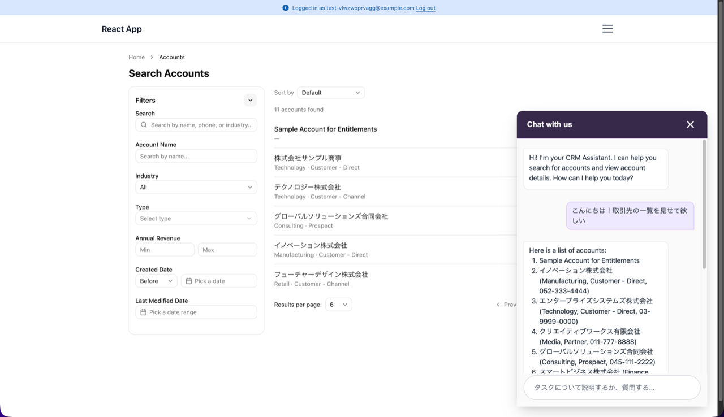The width and height of the screenshot is (724, 417).
Task: Open the Sort by Default dropdown
Action: [x=330, y=93]
